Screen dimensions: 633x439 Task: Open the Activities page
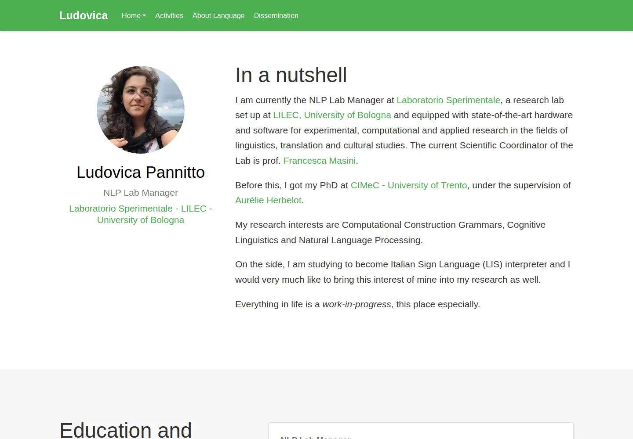[x=169, y=15]
